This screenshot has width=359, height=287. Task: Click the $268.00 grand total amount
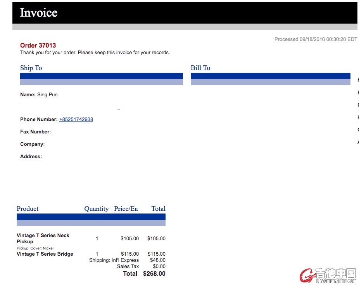click(x=154, y=274)
